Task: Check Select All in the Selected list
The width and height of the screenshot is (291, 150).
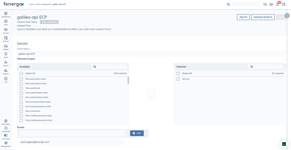Action: click(x=178, y=73)
